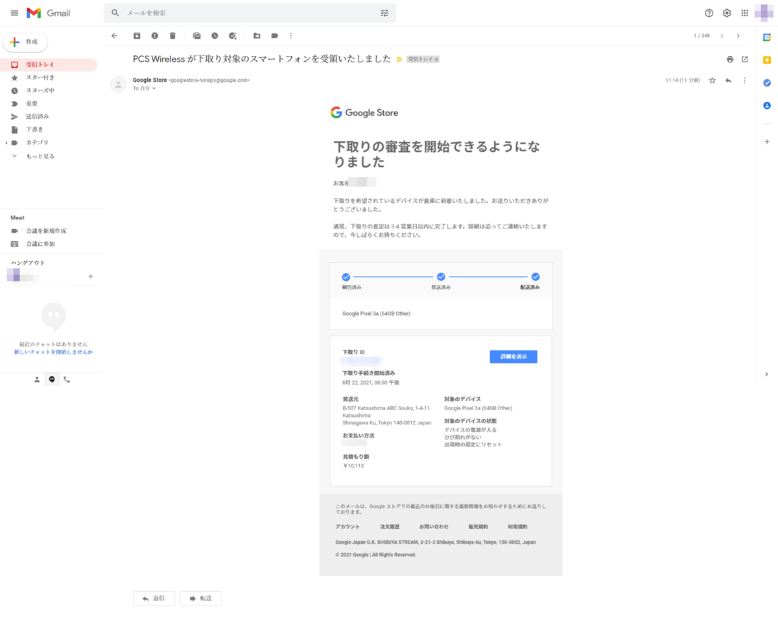Open Google Keep side panel

click(x=767, y=60)
